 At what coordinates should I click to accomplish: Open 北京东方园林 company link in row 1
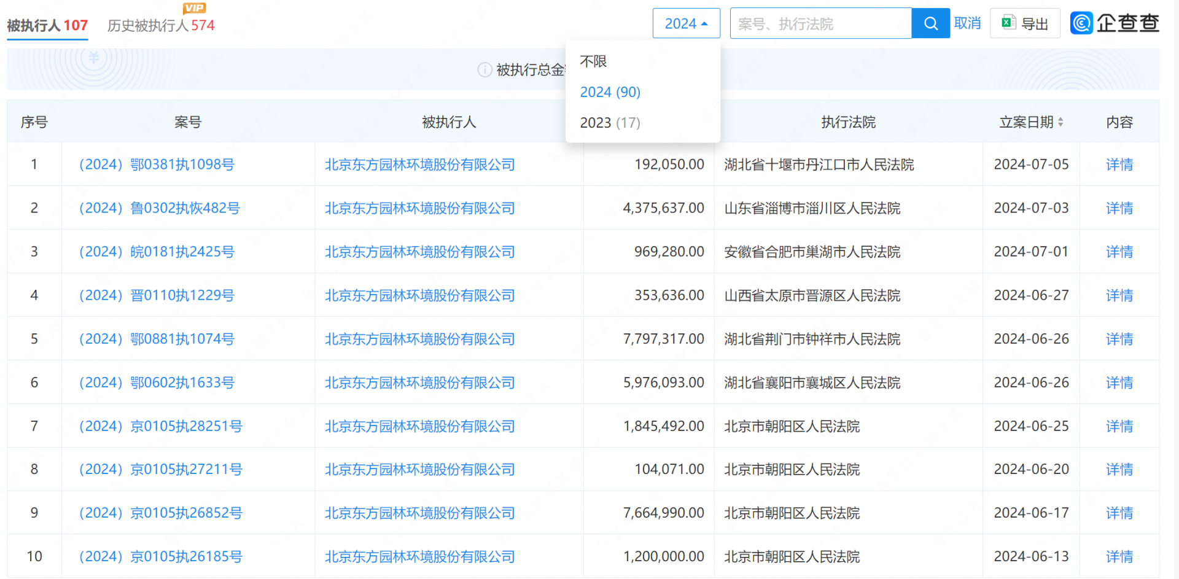(x=420, y=165)
